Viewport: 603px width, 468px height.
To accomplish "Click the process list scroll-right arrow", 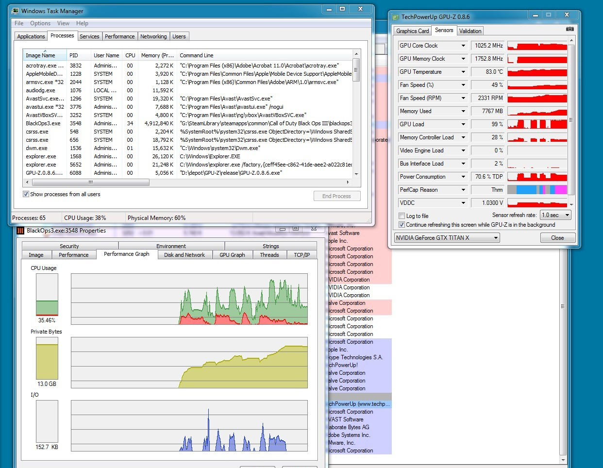I will point(348,183).
